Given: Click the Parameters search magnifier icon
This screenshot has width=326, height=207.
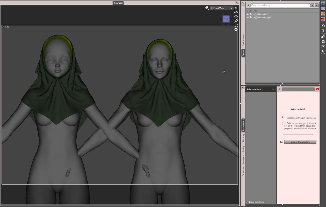Looking at the screenshot, I should 279,89.
